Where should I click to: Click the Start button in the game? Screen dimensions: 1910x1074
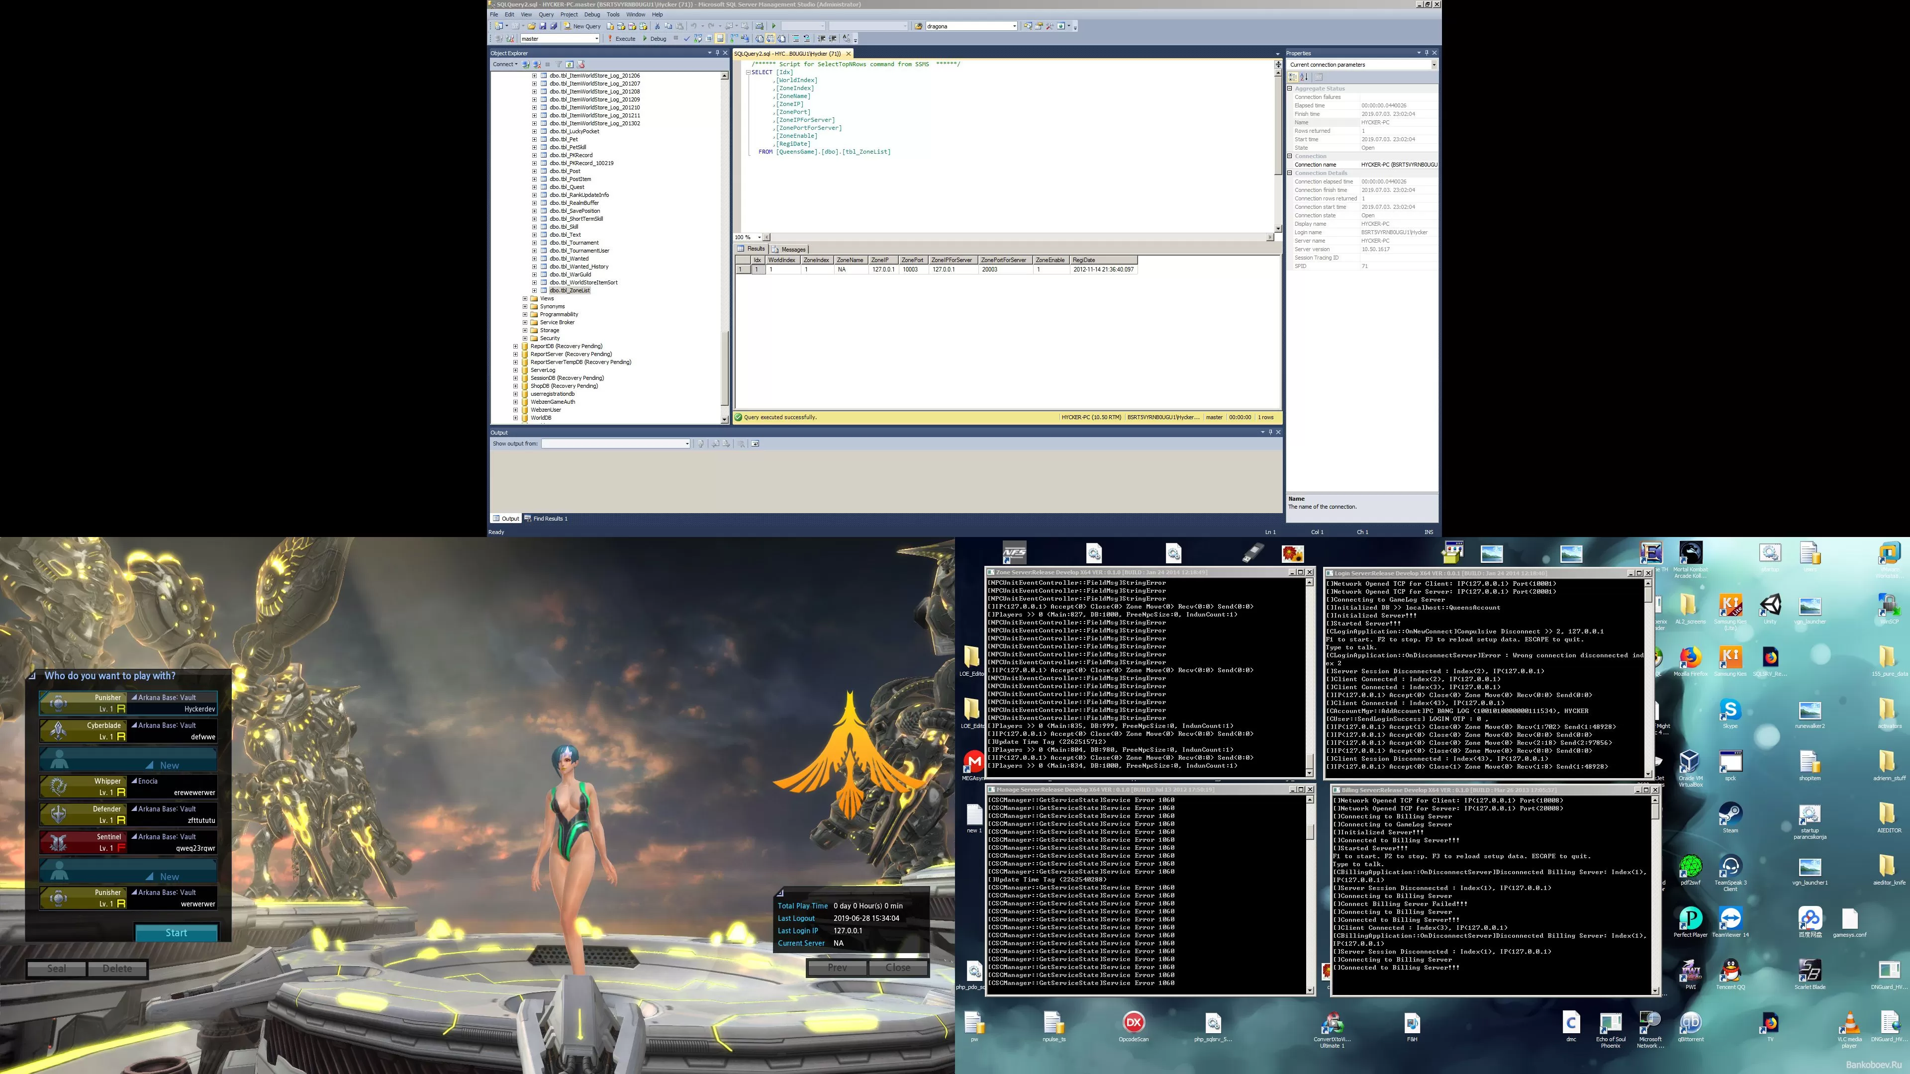pyautogui.click(x=177, y=933)
